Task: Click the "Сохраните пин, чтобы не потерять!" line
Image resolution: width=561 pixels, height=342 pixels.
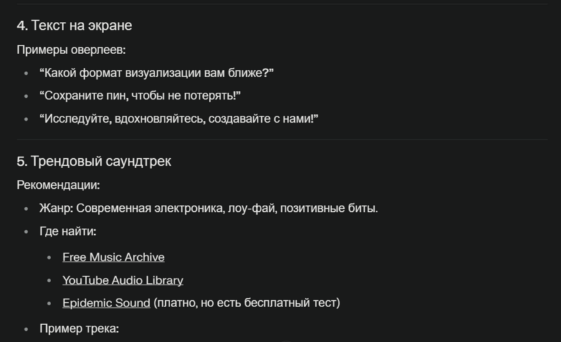Action: click(x=140, y=96)
